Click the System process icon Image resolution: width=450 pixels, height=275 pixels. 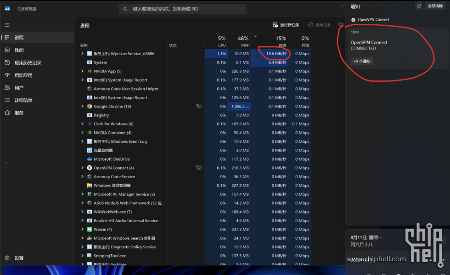pos(90,62)
